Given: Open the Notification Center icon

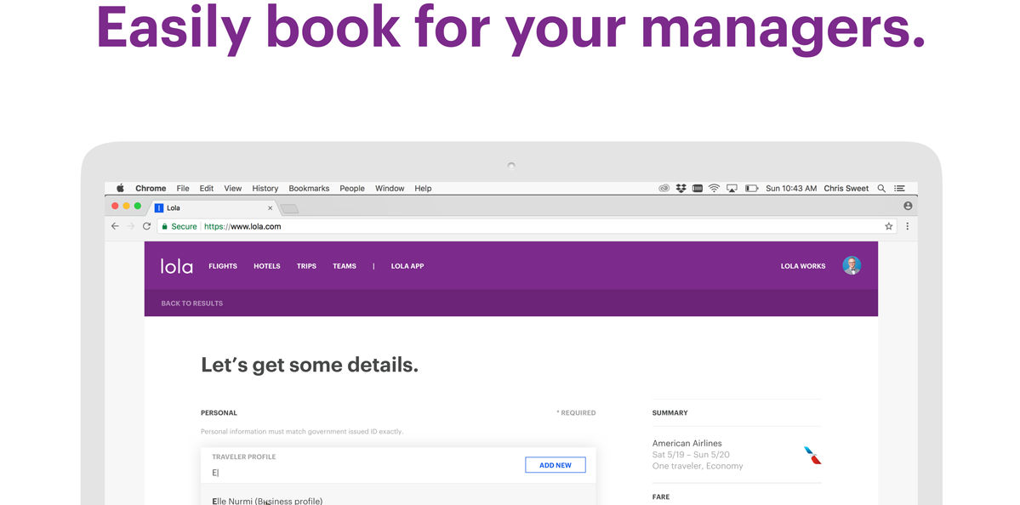Looking at the screenshot, I should [x=900, y=189].
